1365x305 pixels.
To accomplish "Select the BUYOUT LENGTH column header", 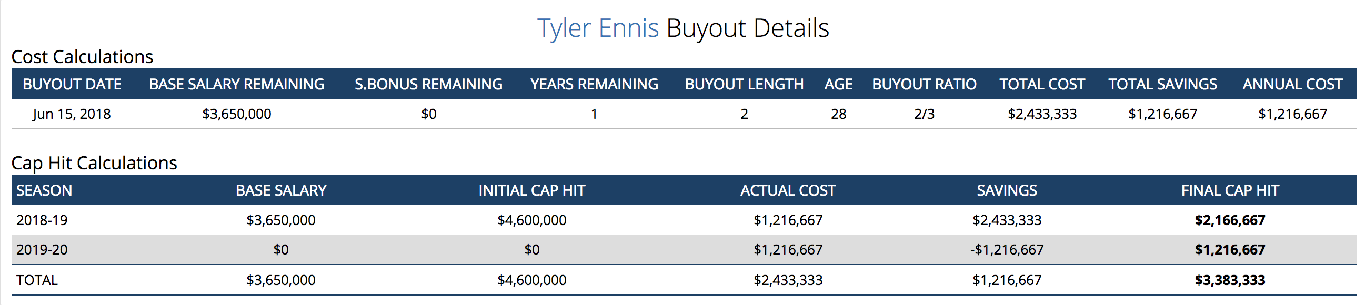I will click(x=744, y=84).
